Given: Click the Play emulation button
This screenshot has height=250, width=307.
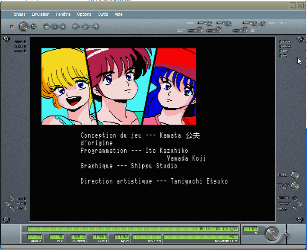Looking at the screenshot, I should point(46,27).
